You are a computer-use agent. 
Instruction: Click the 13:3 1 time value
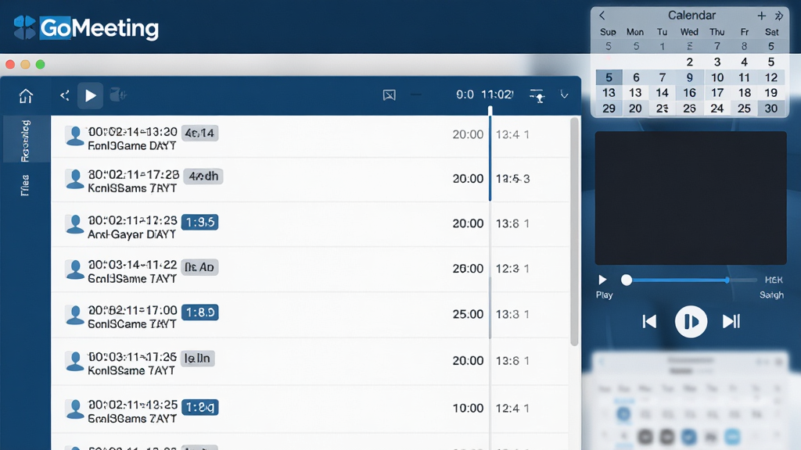click(512, 314)
